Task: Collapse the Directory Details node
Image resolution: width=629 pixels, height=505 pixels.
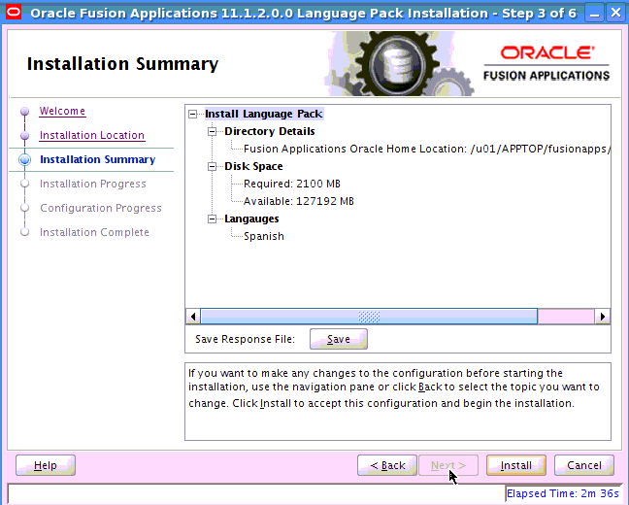Action: coord(212,131)
